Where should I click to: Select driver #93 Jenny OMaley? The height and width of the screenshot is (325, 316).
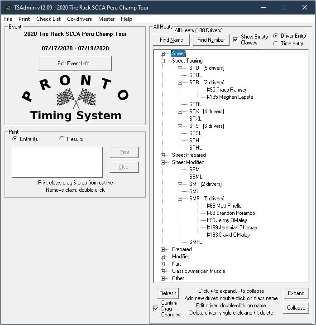pyautogui.click(x=227, y=220)
